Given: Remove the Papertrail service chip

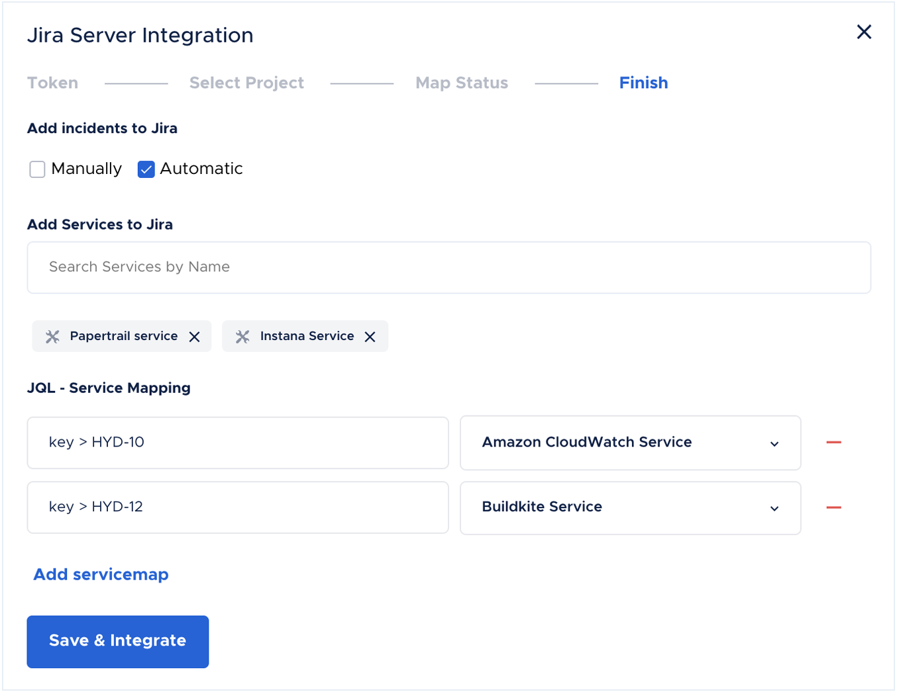Looking at the screenshot, I should click(x=194, y=336).
